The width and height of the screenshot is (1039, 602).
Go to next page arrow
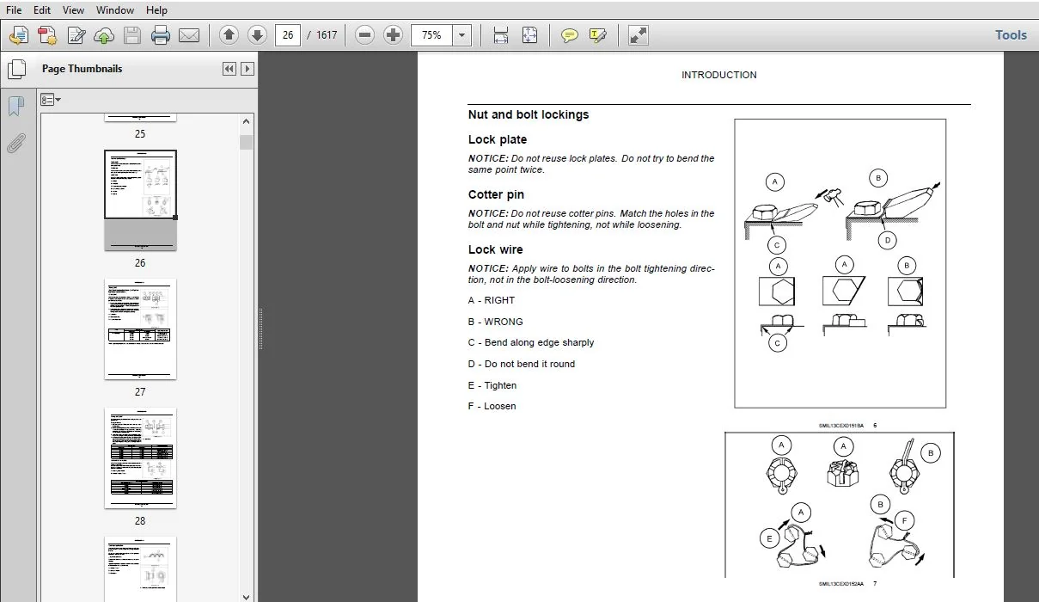point(257,35)
